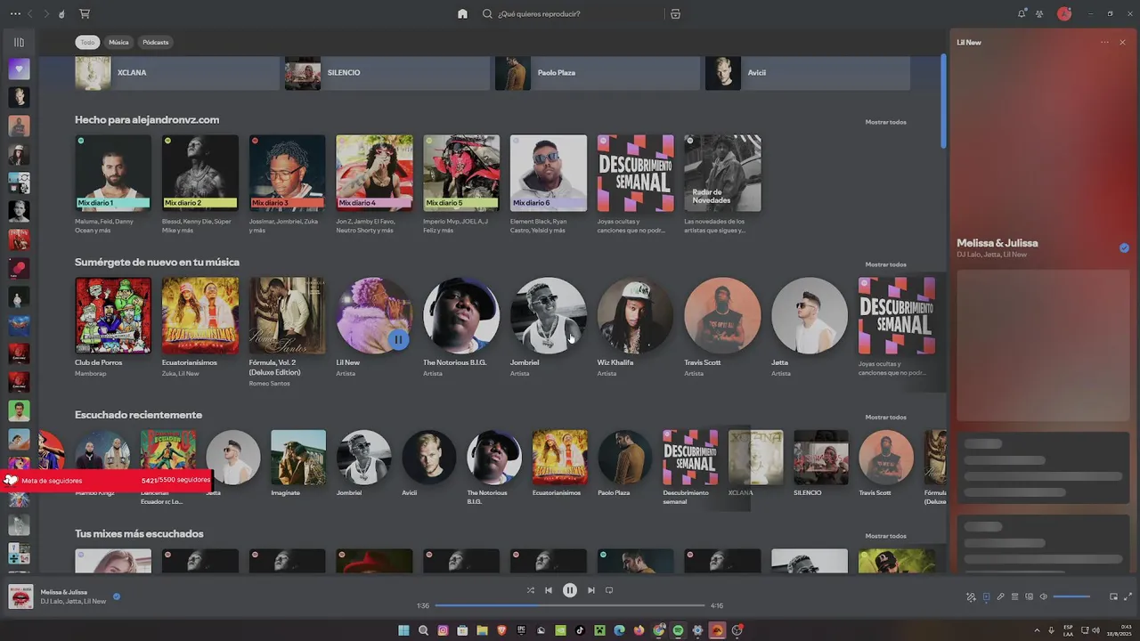Select the Todo filter chip
This screenshot has width=1140, height=641.
click(87, 42)
